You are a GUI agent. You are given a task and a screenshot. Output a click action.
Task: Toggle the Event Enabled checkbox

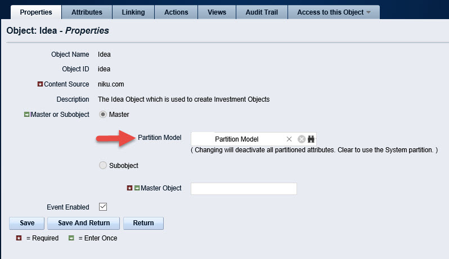(x=103, y=207)
